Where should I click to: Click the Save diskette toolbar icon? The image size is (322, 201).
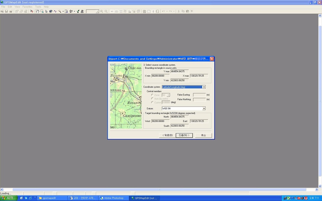tap(6, 11)
